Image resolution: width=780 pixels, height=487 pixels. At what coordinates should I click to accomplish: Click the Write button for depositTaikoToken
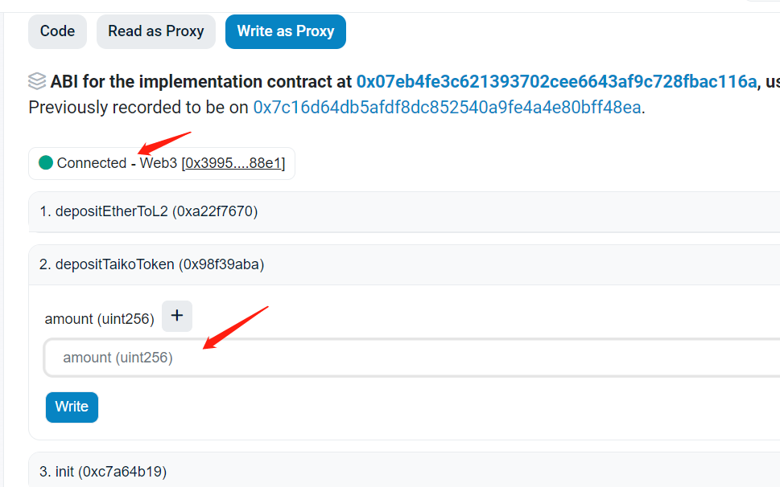72,407
